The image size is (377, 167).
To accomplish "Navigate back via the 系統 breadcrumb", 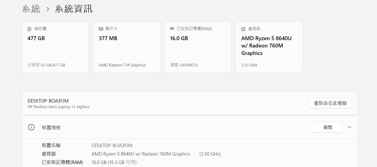I will point(31,9).
